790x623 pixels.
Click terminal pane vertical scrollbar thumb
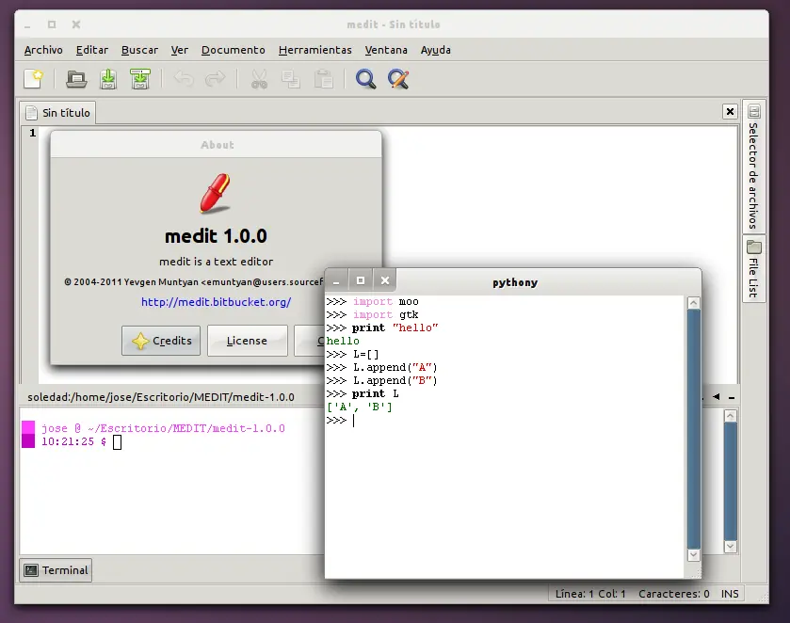(x=730, y=482)
